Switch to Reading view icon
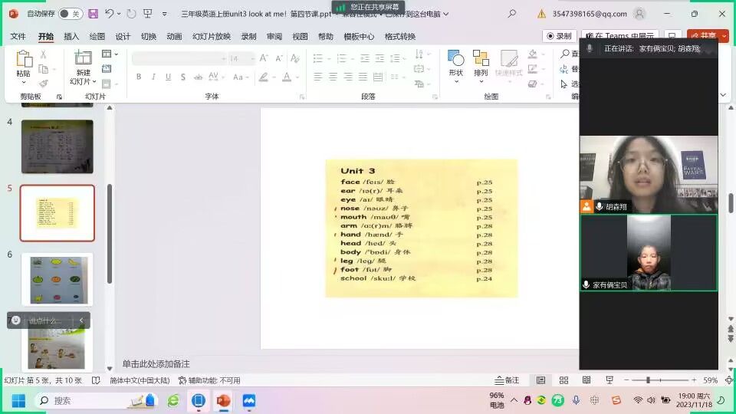 coord(586,380)
